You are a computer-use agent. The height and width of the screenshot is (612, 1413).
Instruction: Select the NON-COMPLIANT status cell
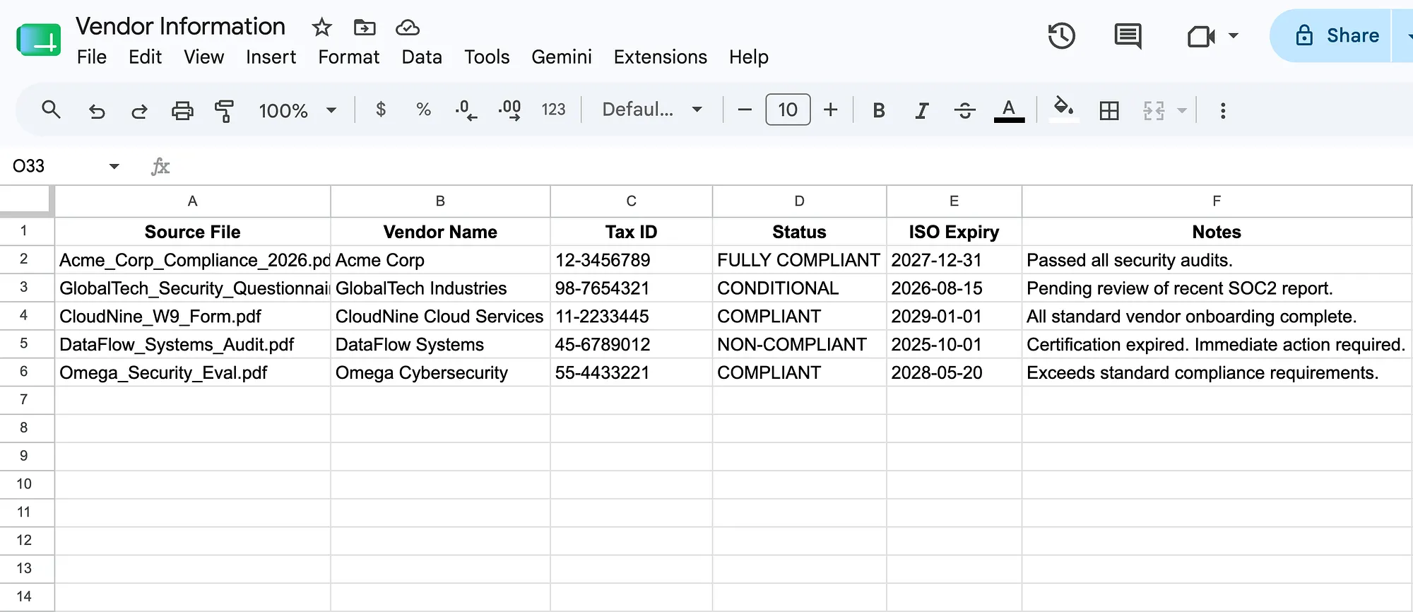point(799,344)
